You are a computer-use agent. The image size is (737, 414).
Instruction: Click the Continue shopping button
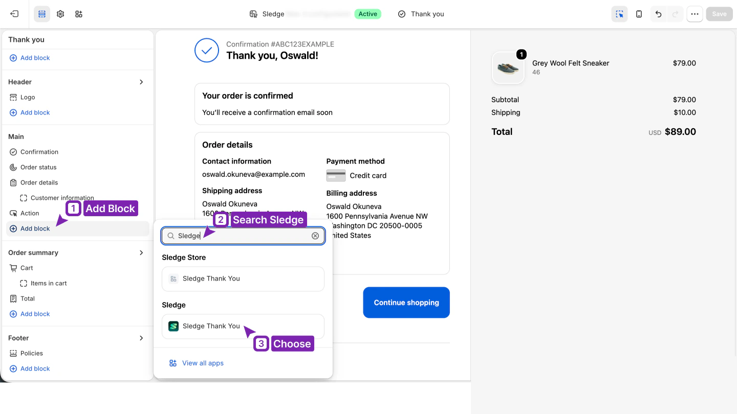coord(406,303)
